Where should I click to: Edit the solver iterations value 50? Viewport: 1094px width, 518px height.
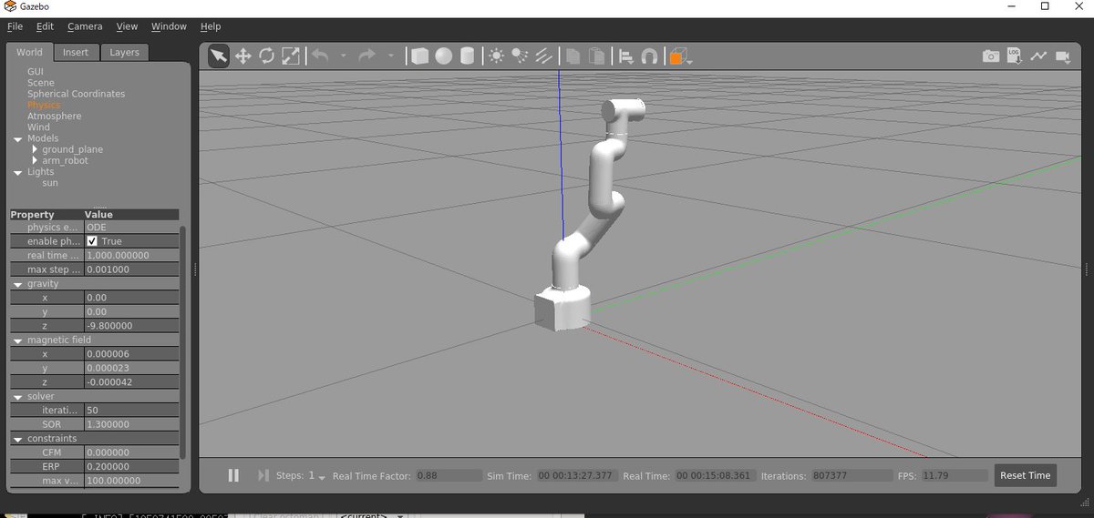[131, 411]
